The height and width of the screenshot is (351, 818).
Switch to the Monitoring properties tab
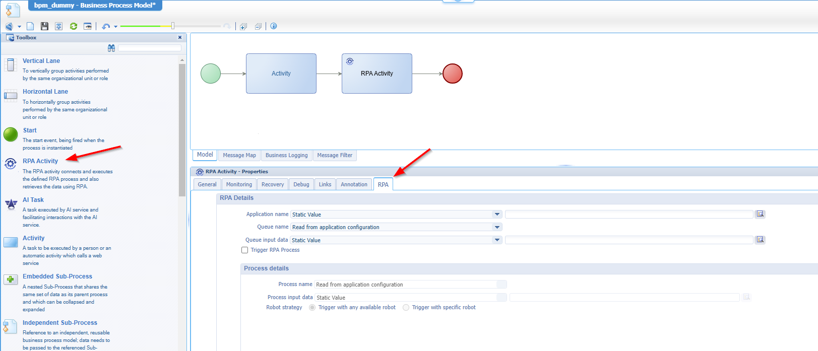coord(239,184)
